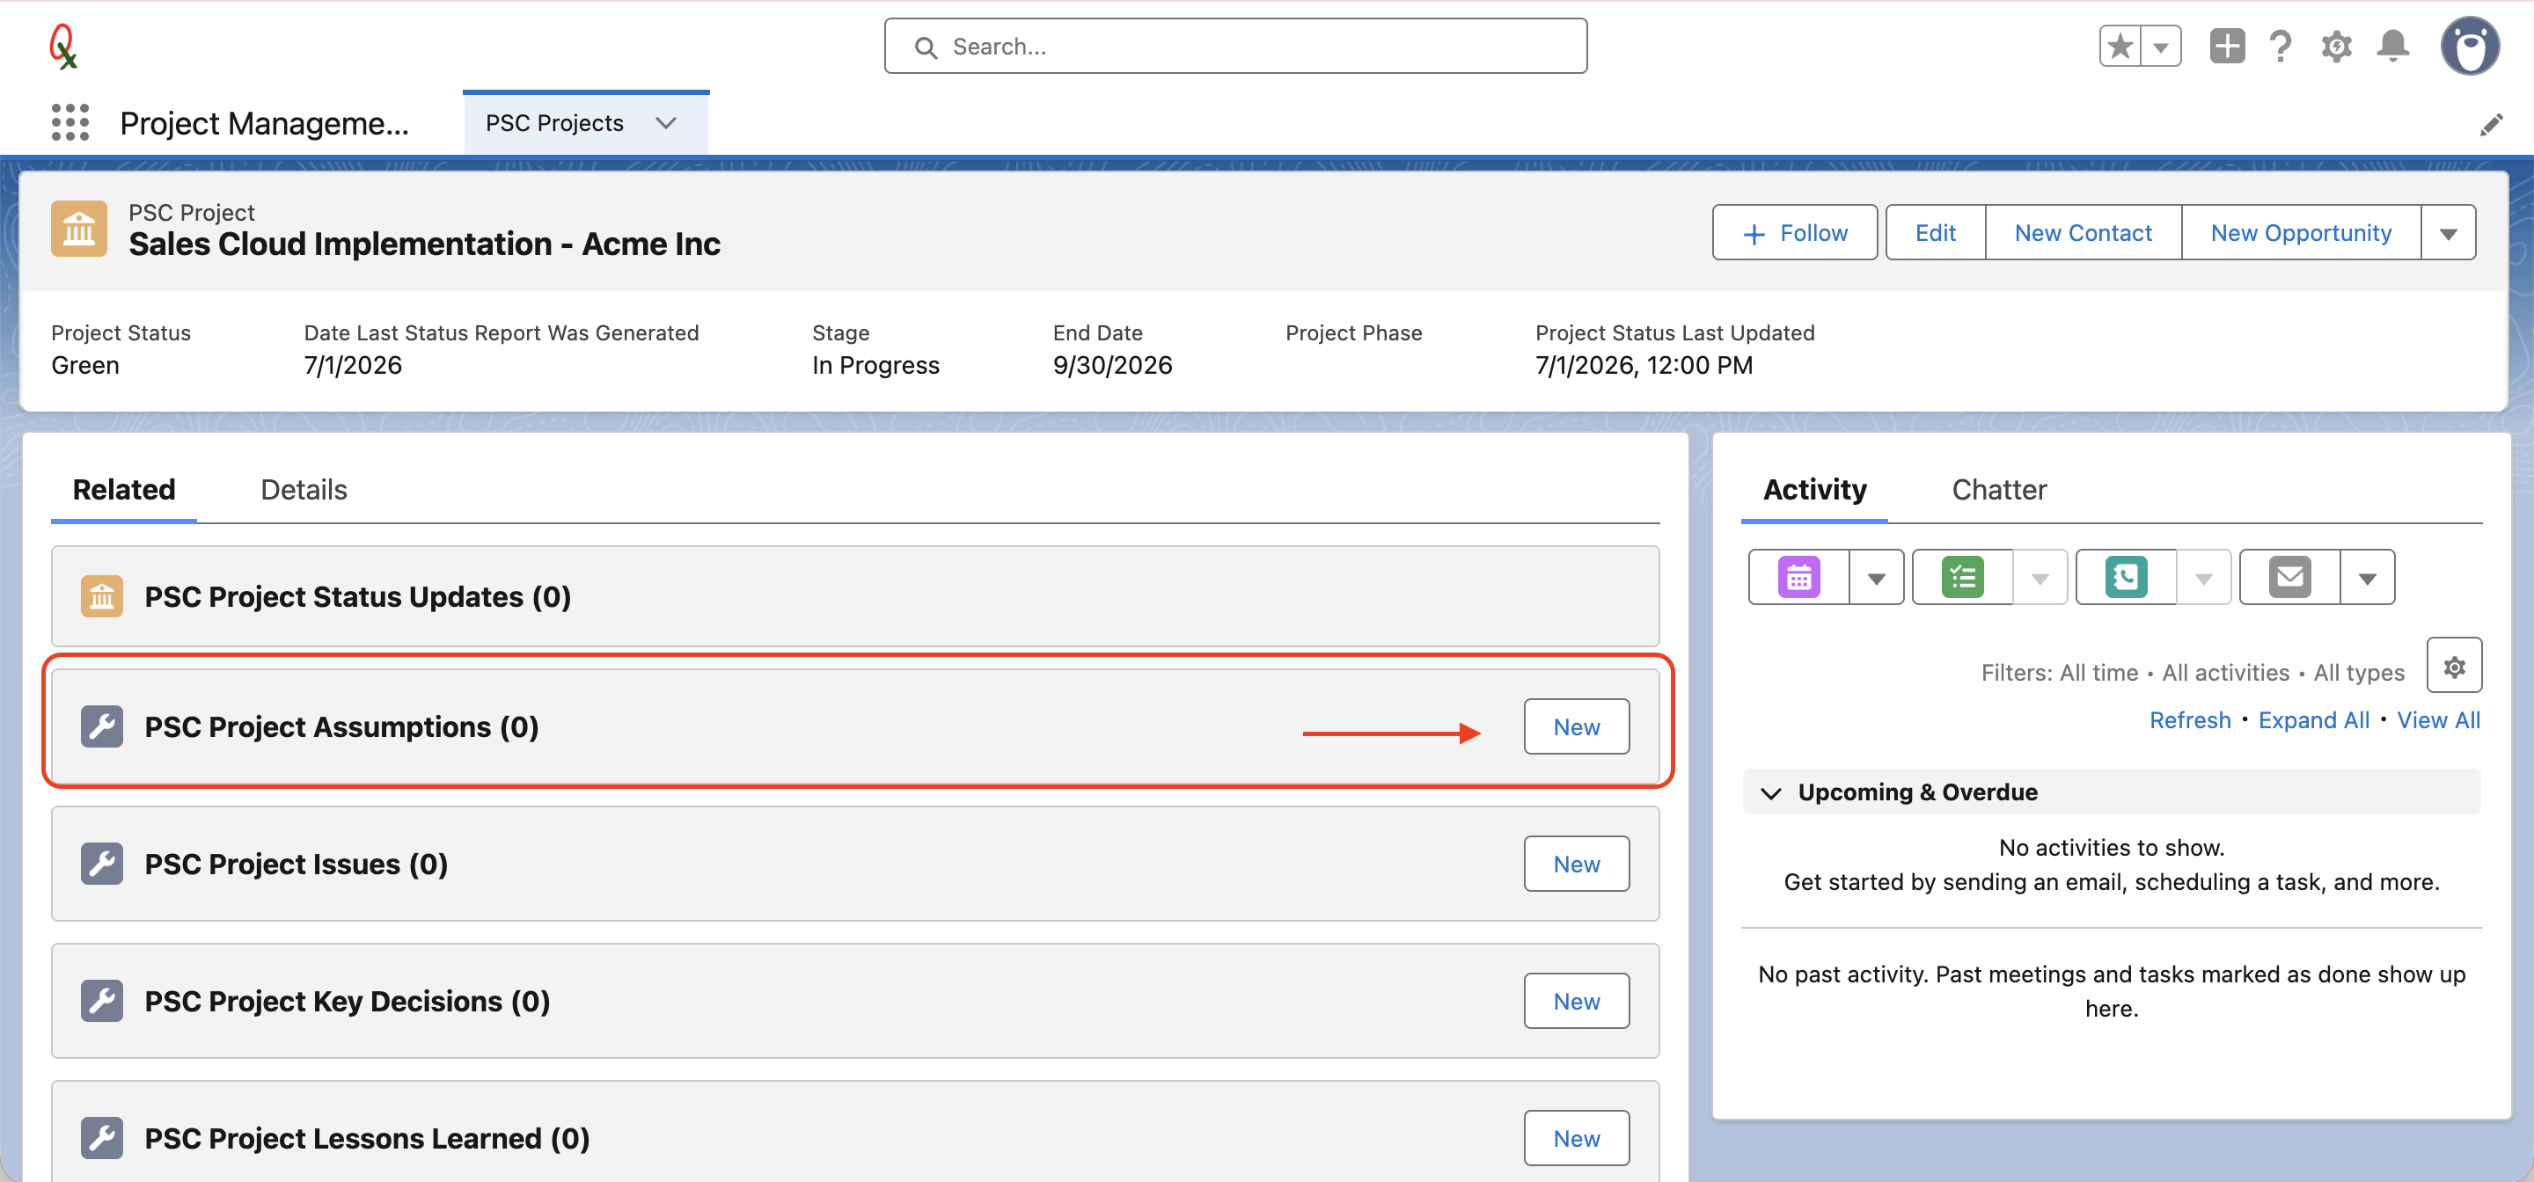Open the App Launcher grid icon
The image size is (2534, 1182).
point(70,123)
